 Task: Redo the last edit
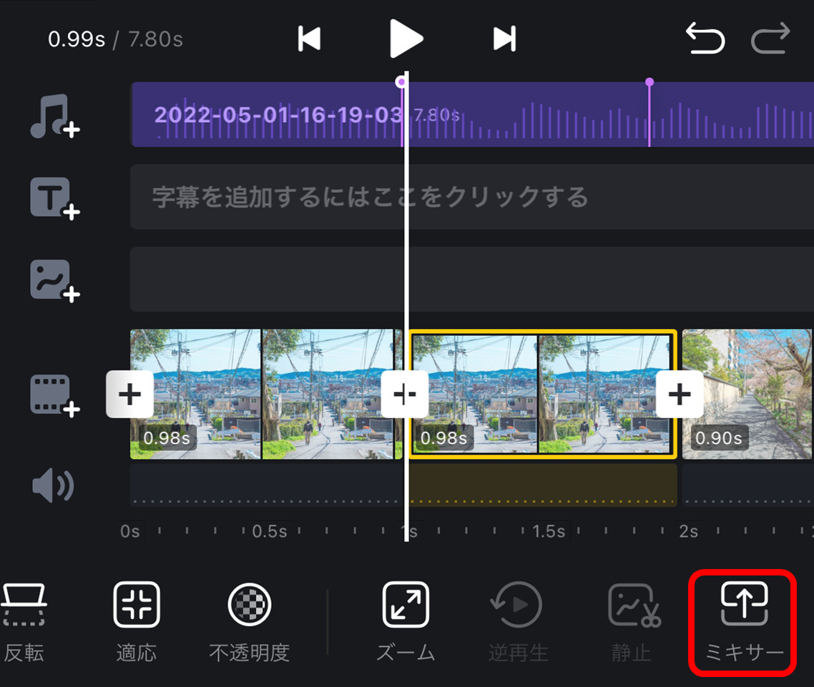click(x=770, y=38)
